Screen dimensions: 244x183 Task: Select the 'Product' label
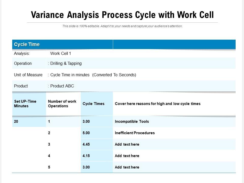[21, 86]
